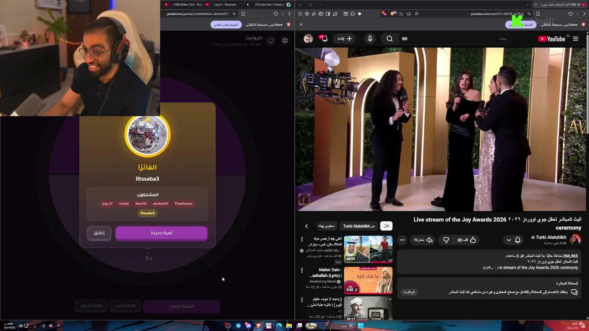The image size is (589, 331).
Task: Open options menu for the 44:05 video
Action: (x=302, y=240)
